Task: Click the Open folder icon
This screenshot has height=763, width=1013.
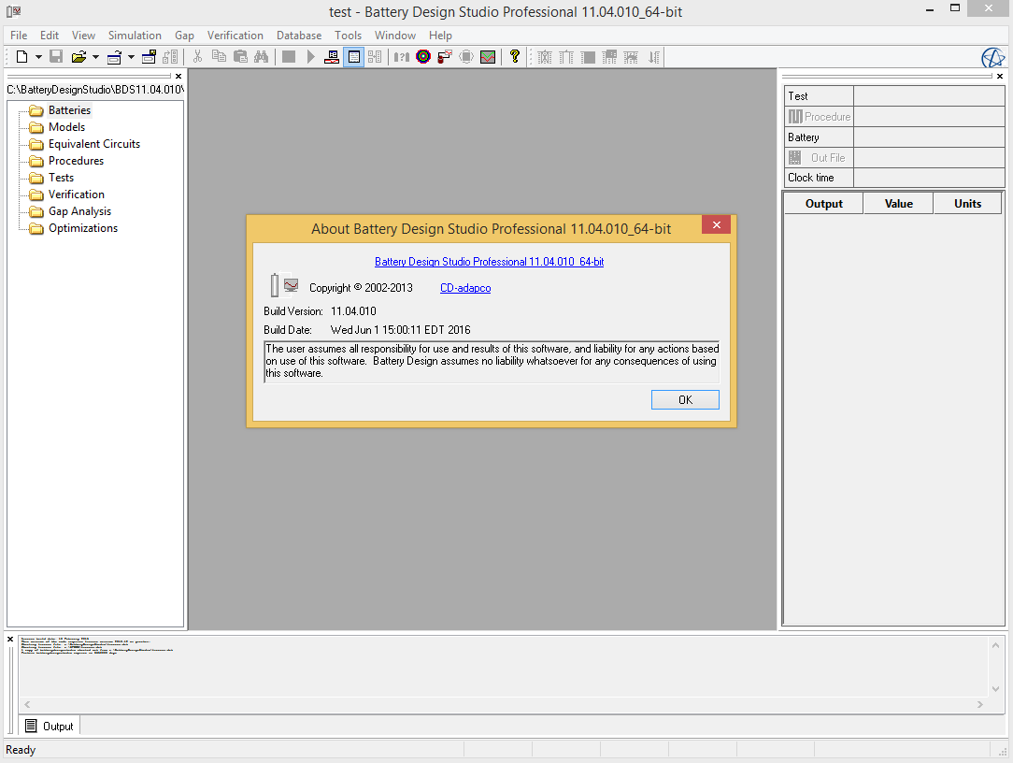Action: point(78,57)
